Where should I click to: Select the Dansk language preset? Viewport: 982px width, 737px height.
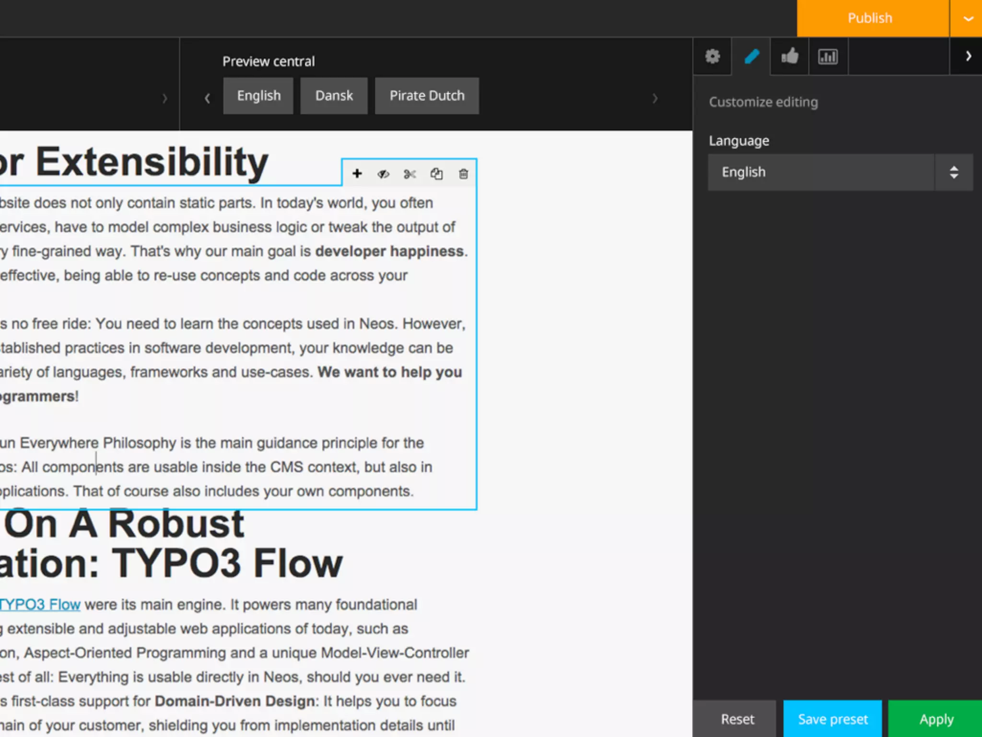tap(334, 96)
